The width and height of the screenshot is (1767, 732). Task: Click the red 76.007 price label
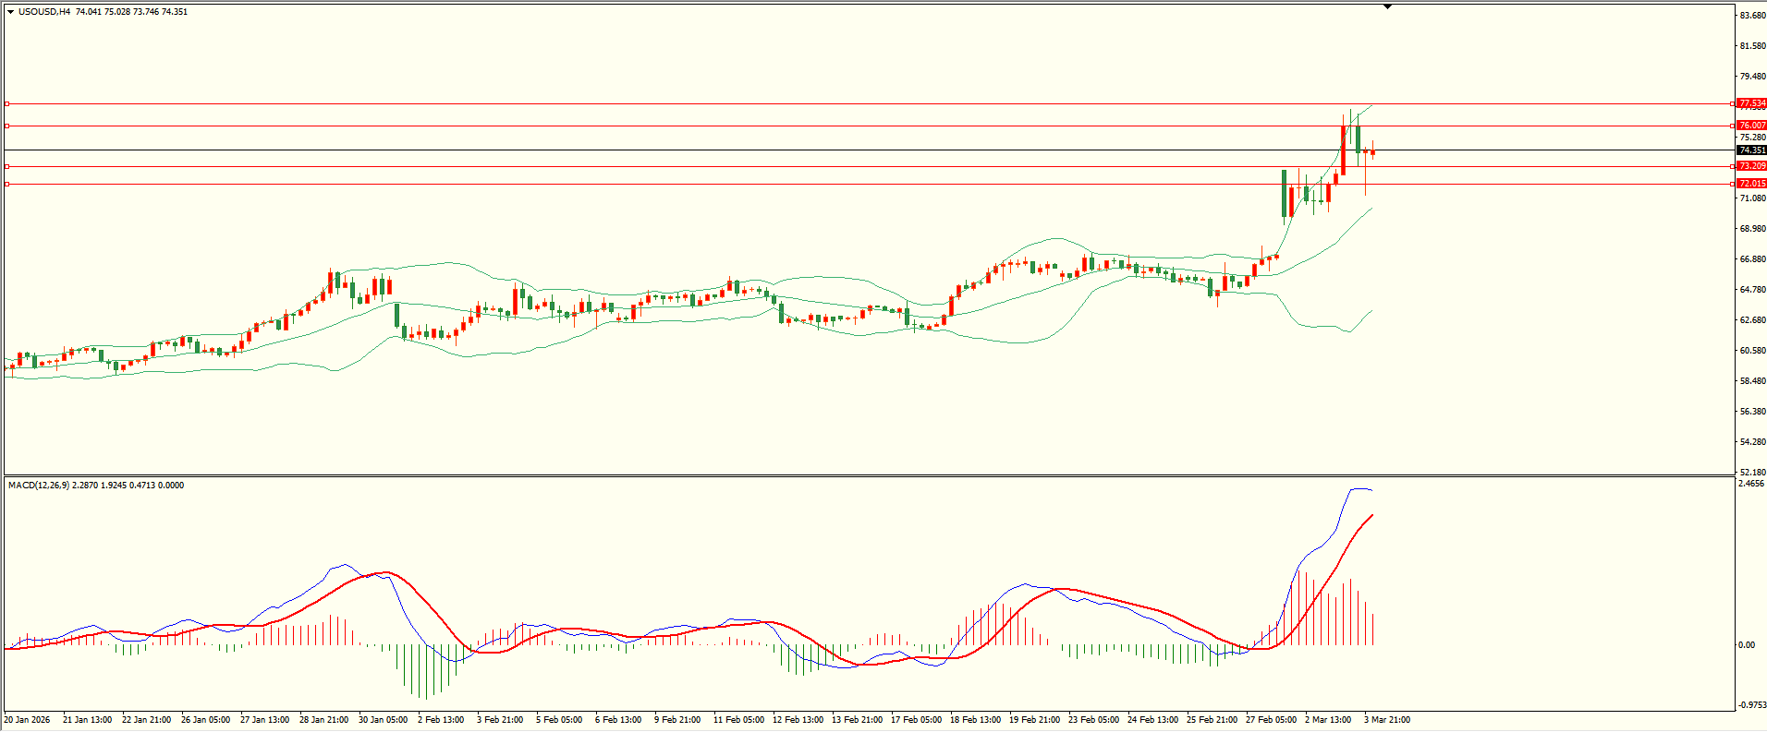click(1751, 126)
